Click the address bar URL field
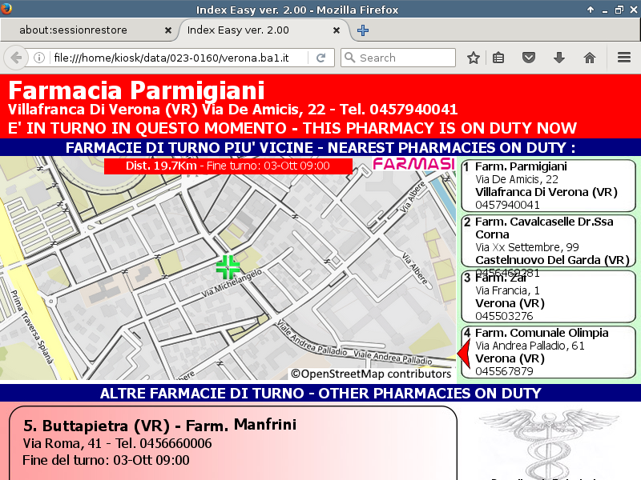 [176, 58]
